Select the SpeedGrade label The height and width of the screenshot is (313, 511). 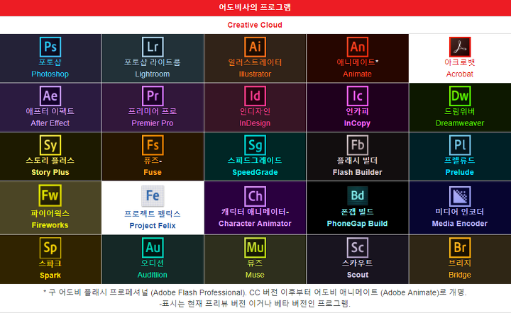pos(255,172)
